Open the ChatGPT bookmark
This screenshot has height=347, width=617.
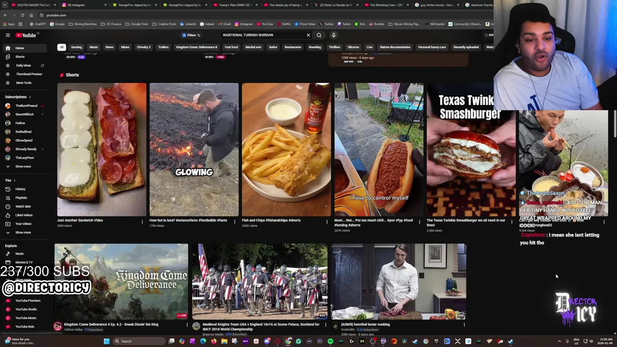(37, 24)
